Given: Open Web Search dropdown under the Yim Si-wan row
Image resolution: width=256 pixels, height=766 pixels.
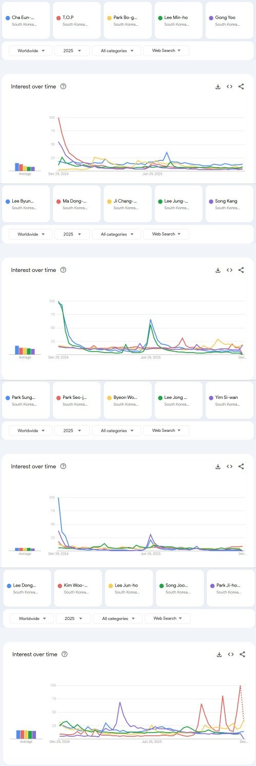Looking at the screenshot, I should click(x=166, y=430).
